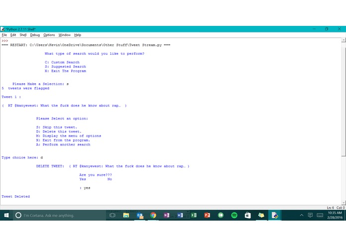Screen dimensions: 346x246
Task: Click the 'S: Skip this tweet.' line
Action: [x=57, y=127]
